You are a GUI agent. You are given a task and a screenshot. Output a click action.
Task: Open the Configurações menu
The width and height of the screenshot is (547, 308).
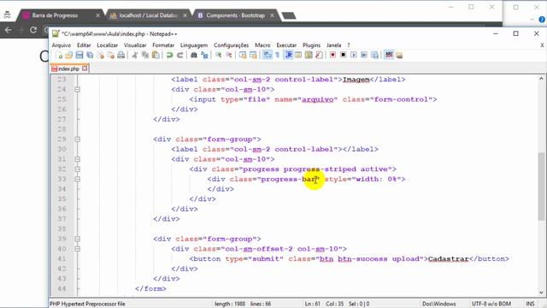tap(232, 45)
